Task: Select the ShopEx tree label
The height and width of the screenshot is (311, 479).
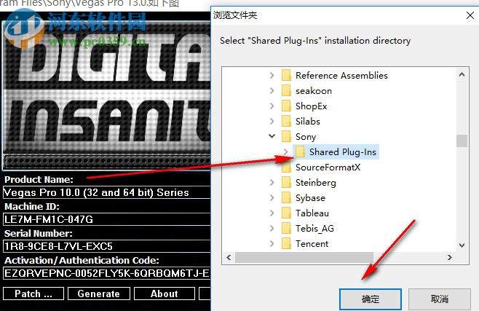Action: pos(311,106)
